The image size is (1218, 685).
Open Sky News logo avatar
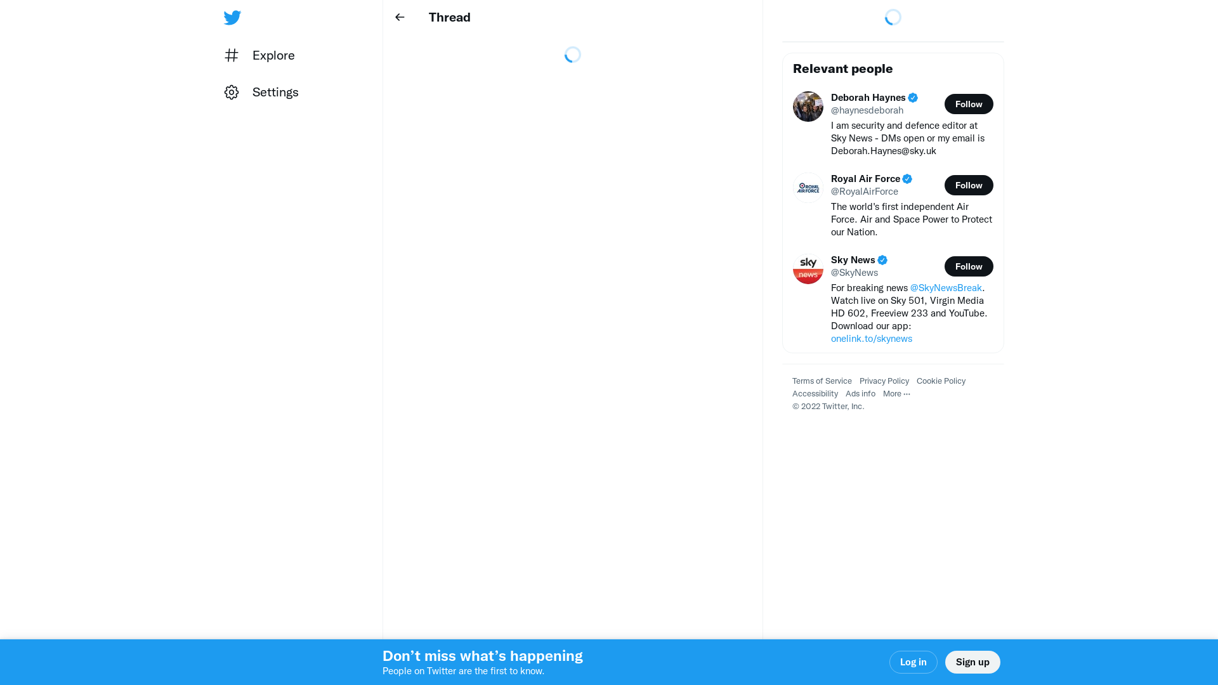(x=808, y=269)
